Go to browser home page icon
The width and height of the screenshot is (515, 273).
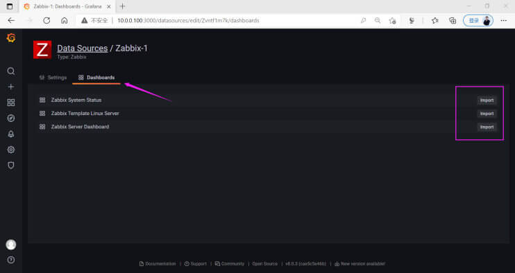[65, 20]
